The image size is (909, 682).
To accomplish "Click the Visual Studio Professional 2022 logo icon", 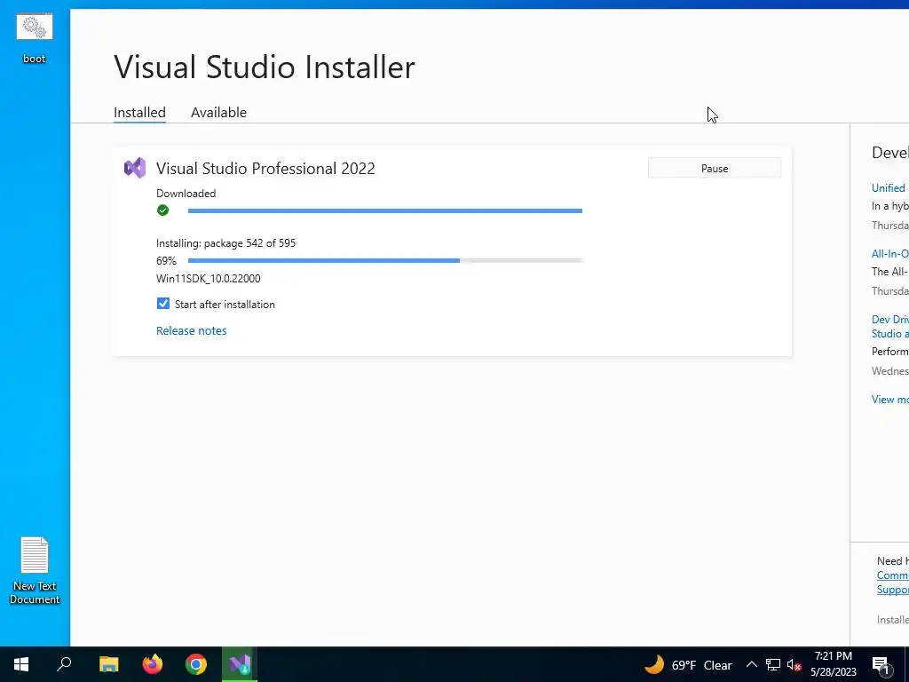I will pyautogui.click(x=135, y=168).
